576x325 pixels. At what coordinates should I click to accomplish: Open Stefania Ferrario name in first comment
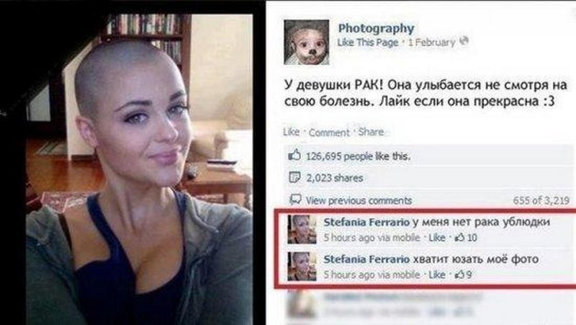point(366,222)
